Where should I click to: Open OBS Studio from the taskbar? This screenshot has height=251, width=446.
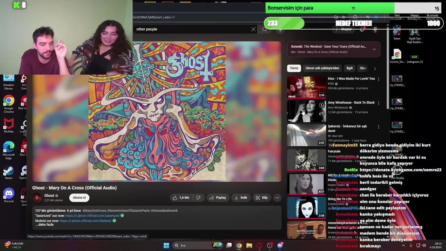tap(269, 245)
